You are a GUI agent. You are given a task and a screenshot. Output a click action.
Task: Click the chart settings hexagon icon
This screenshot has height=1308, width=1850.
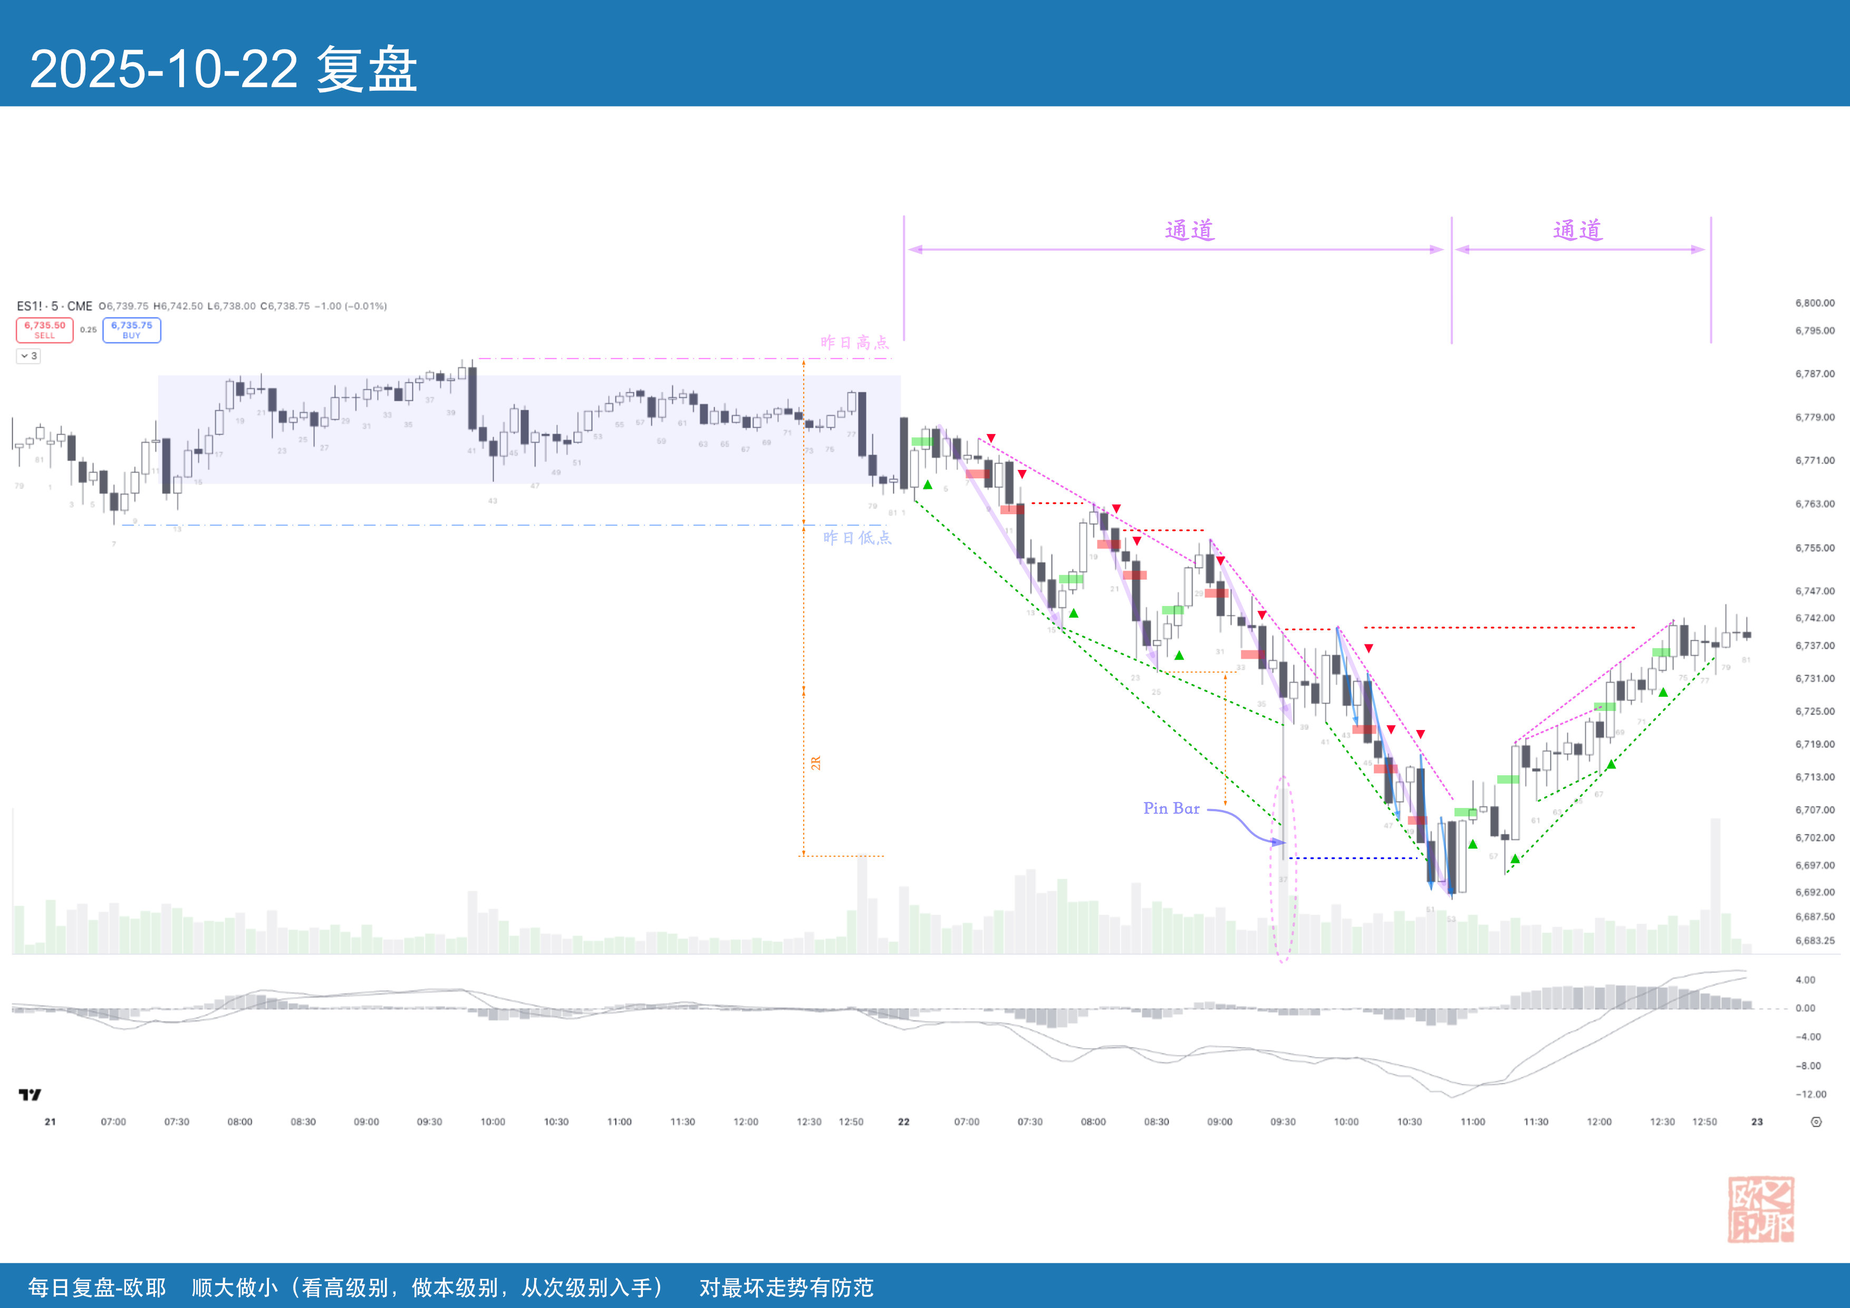pos(1816,1122)
